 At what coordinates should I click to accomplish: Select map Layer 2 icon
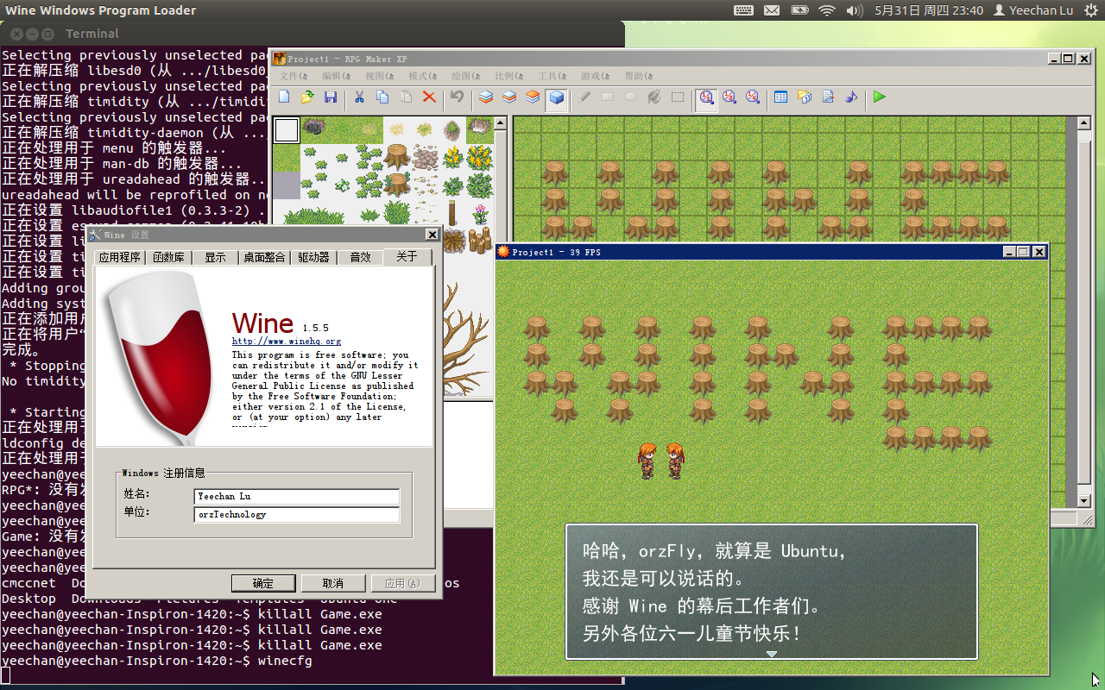[509, 97]
